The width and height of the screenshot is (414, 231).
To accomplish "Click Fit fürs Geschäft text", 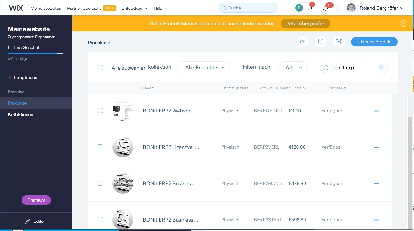I will tap(24, 47).
